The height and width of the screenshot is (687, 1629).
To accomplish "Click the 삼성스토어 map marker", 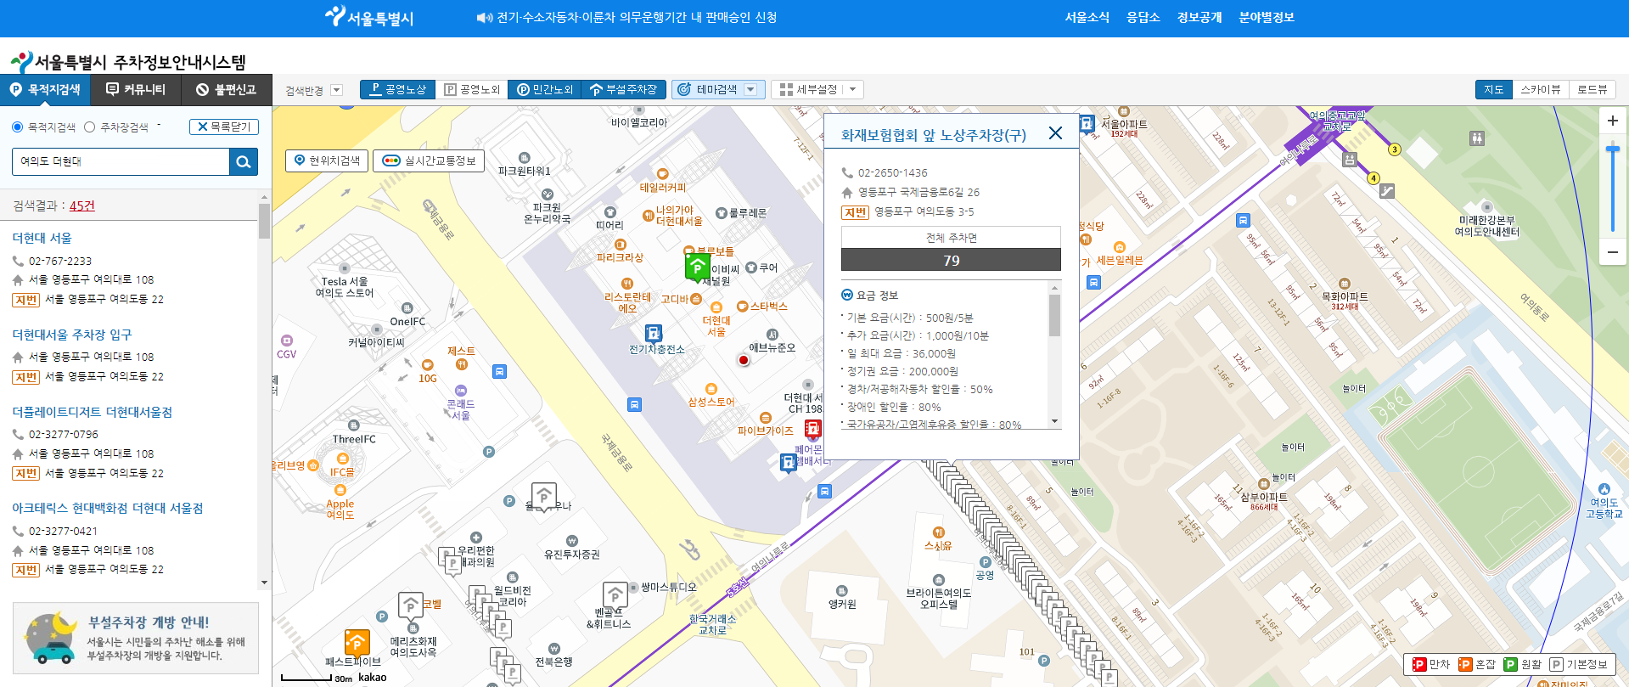I will 711,389.
